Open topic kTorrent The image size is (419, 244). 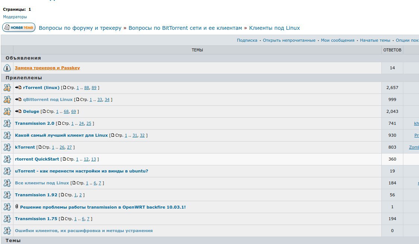[25, 148]
